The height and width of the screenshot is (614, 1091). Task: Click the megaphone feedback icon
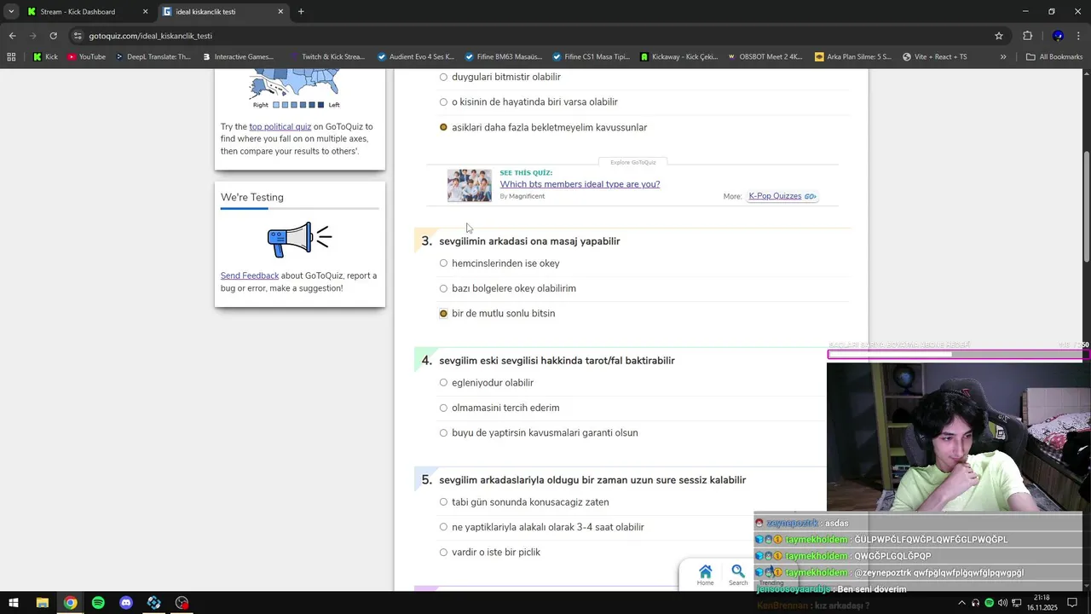pos(299,240)
